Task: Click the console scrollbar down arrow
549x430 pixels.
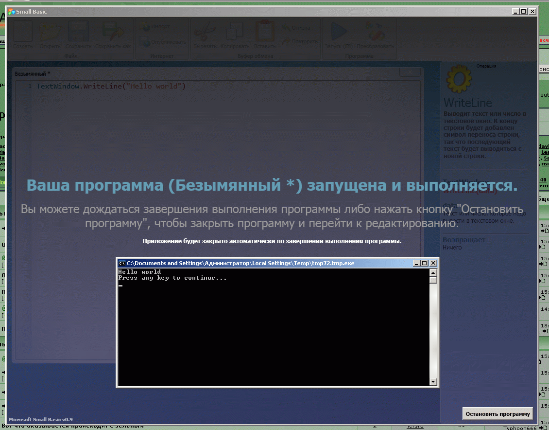Action: (433, 382)
